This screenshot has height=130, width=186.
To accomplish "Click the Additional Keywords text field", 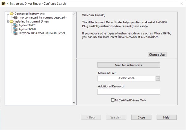I will (128, 92).
